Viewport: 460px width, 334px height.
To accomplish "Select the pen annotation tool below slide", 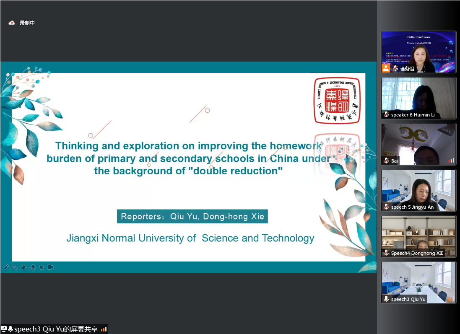I will [x=6, y=267].
